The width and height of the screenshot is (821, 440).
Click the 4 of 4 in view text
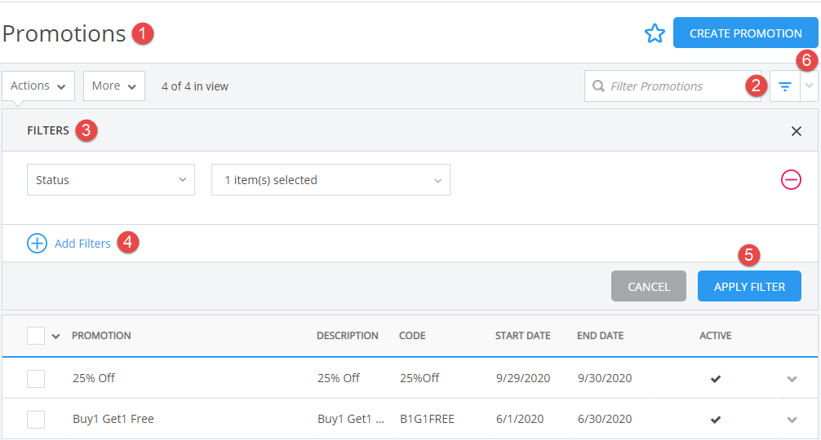tap(195, 86)
